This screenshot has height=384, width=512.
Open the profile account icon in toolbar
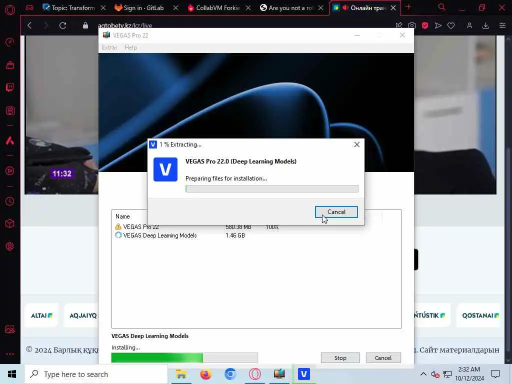tap(469, 25)
